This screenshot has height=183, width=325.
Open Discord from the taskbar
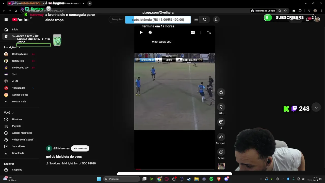click(226, 179)
